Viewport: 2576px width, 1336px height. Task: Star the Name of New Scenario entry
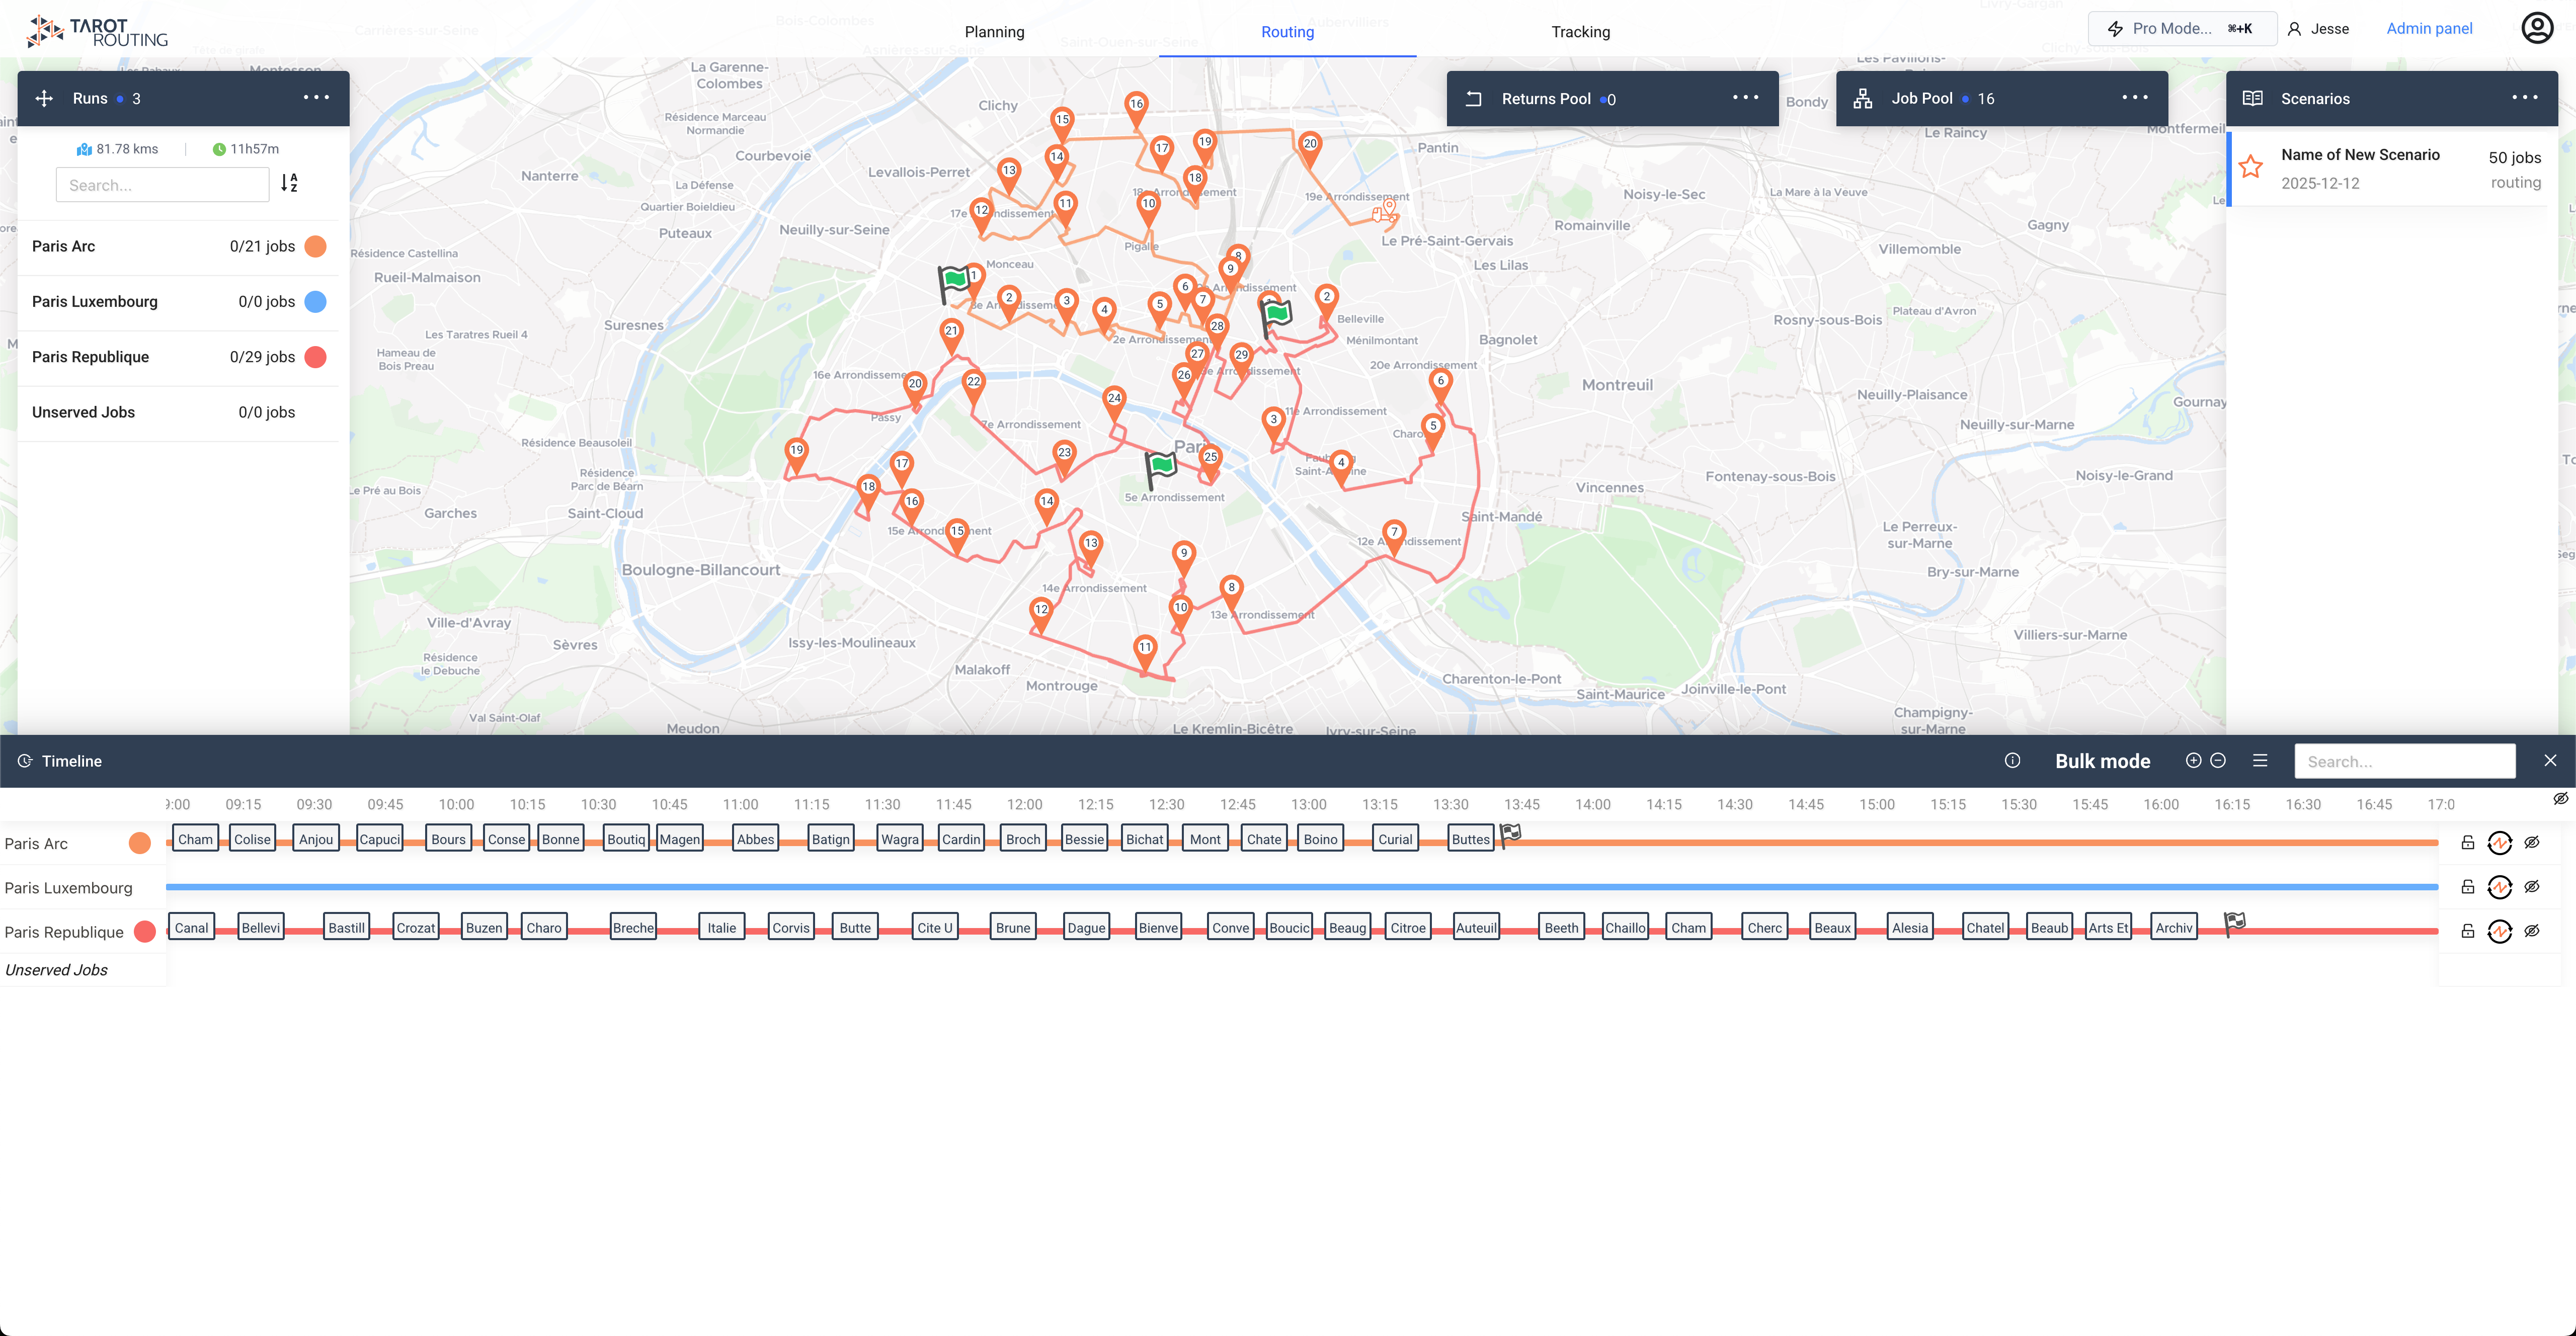click(2251, 166)
